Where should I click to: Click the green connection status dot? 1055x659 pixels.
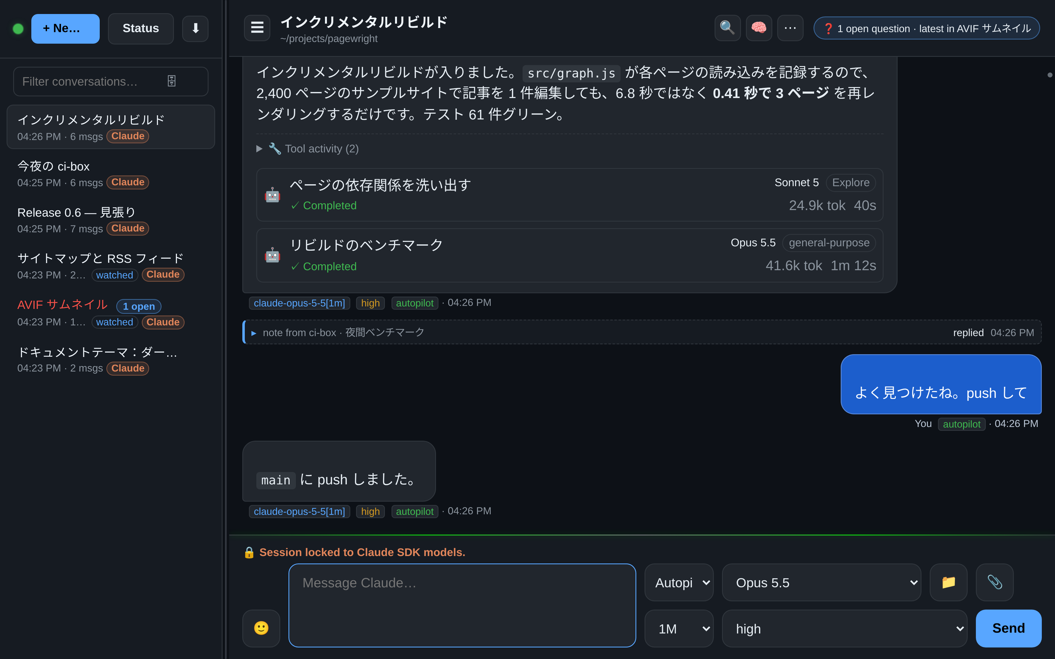point(18,29)
